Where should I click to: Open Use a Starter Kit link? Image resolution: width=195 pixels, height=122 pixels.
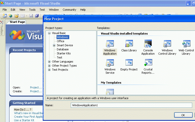[x=24, y=120]
